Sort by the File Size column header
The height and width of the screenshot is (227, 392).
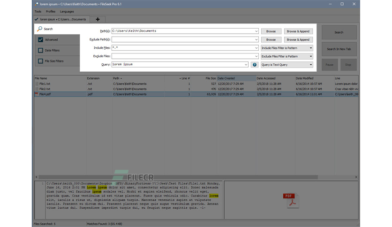click(x=204, y=78)
